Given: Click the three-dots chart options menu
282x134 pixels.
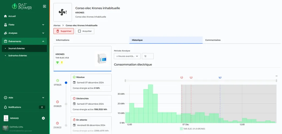Looking at the screenshot, I should pyautogui.click(x=276, y=76).
